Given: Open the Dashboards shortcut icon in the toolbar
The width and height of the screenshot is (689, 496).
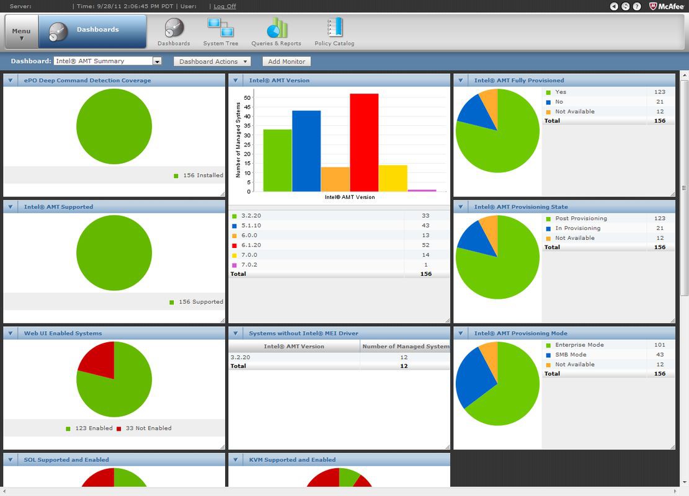Looking at the screenshot, I should [x=174, y=30].
